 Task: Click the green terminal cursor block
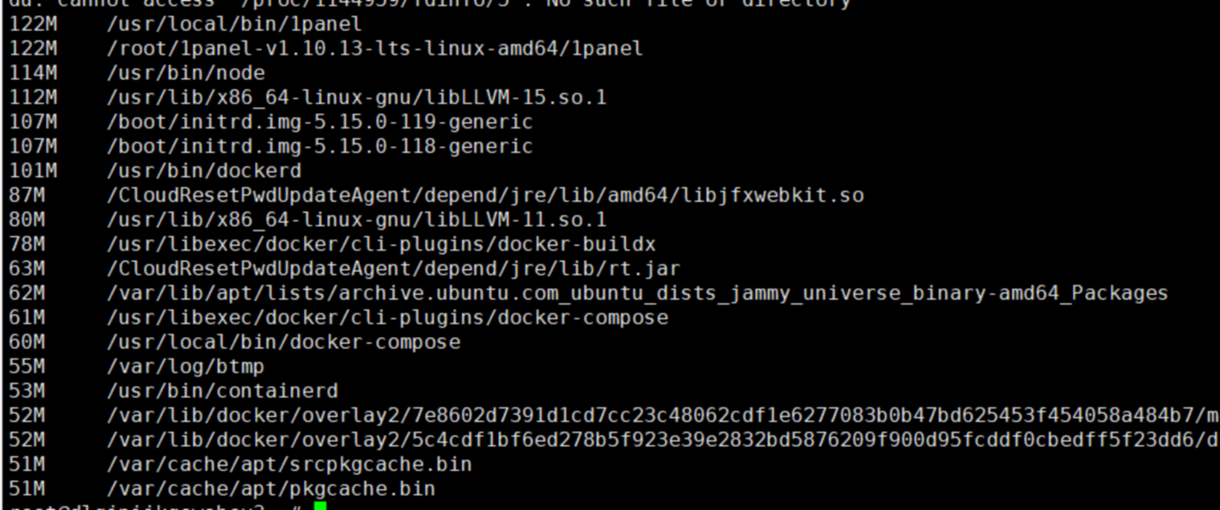click(x=320, y=505)
